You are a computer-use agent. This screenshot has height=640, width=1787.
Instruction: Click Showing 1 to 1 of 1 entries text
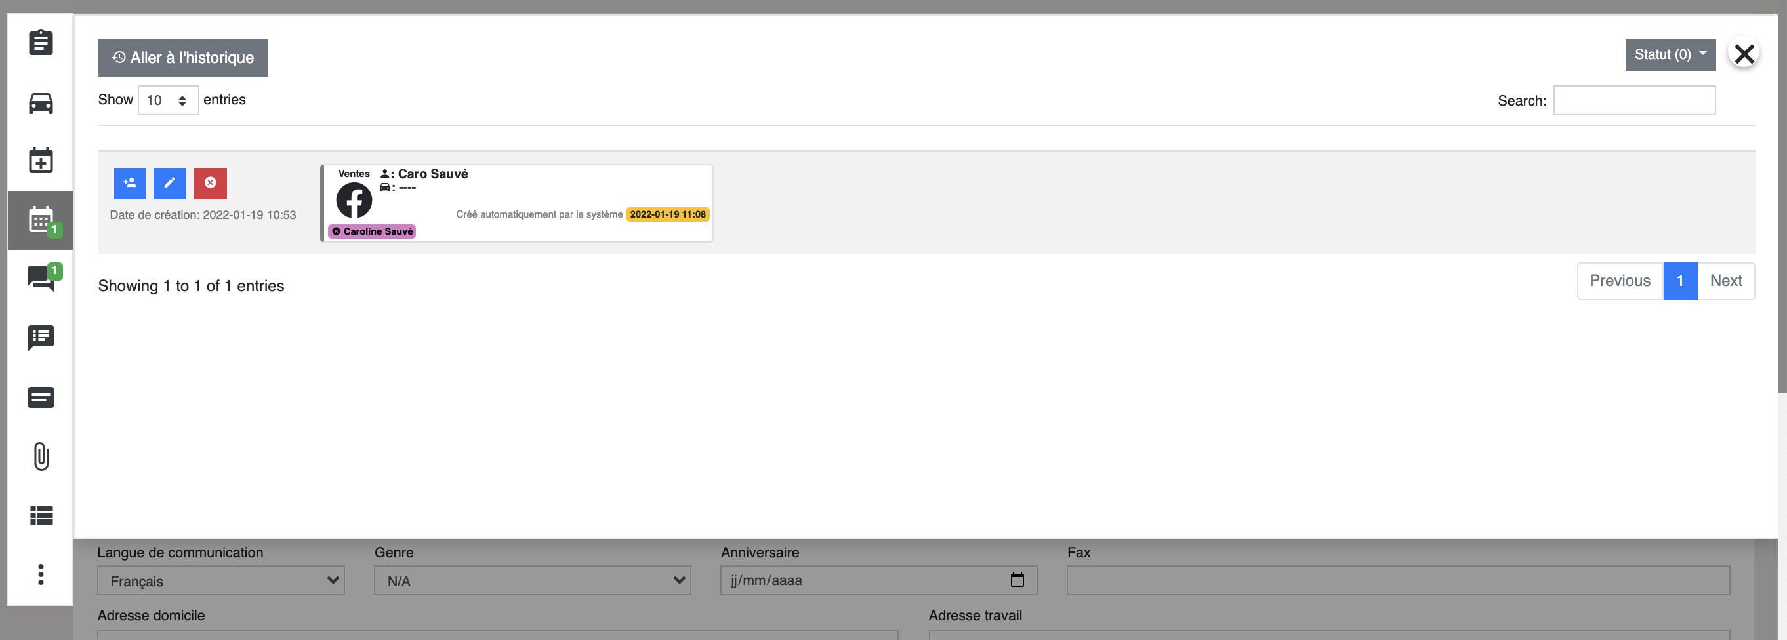191,286
